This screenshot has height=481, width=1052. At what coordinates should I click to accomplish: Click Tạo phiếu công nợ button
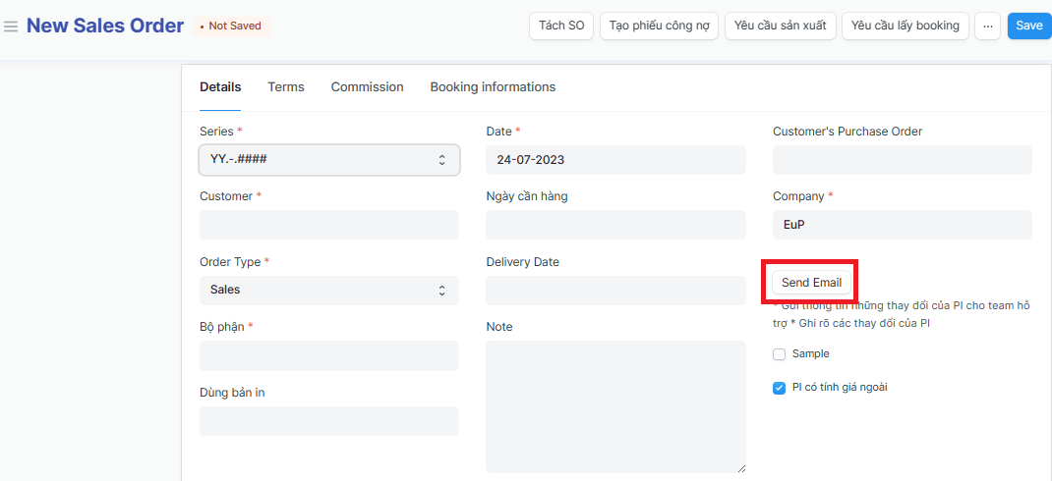pos(660,26)
